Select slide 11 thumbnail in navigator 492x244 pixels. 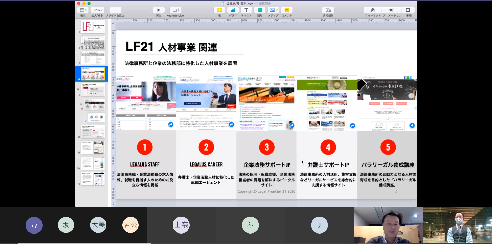93,179
